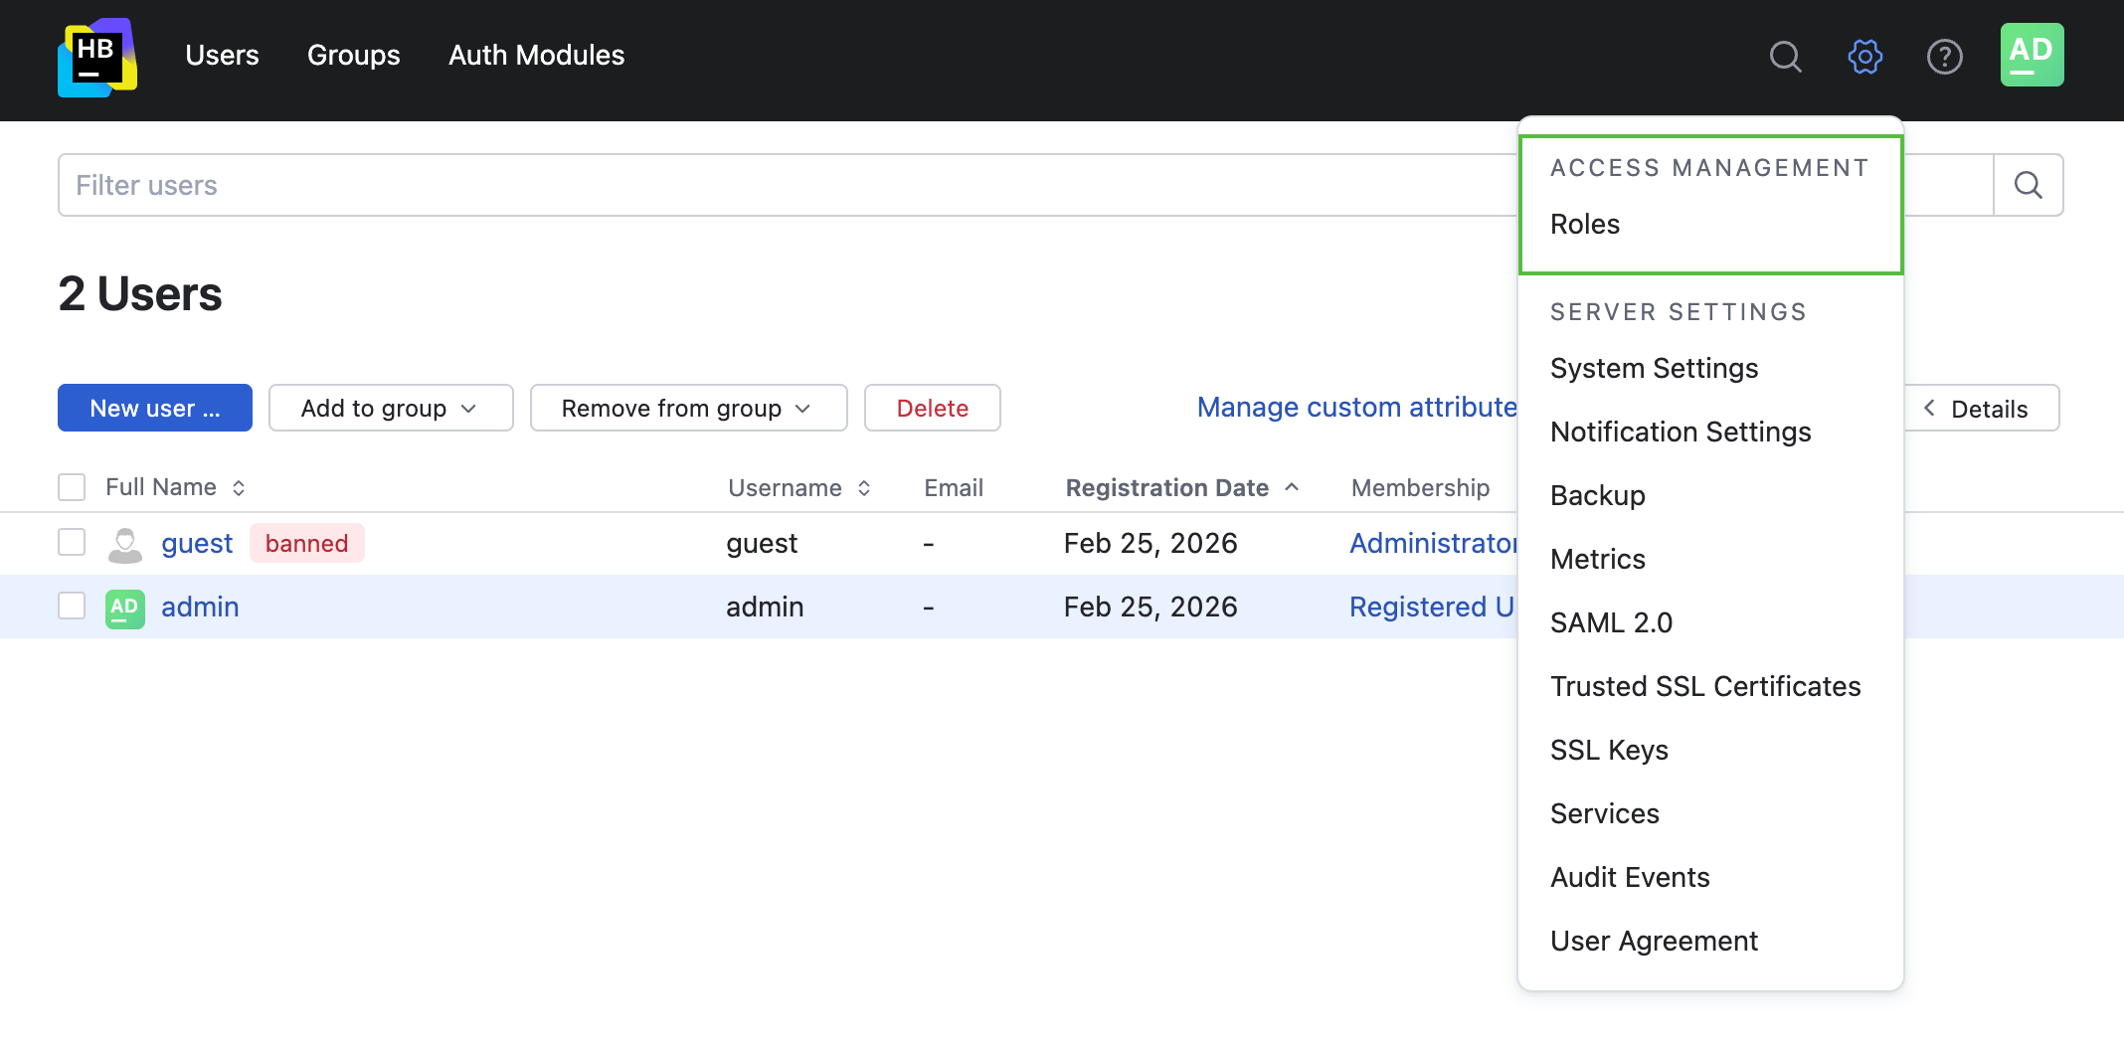Switch to the Groups tab

click(353, 56)
